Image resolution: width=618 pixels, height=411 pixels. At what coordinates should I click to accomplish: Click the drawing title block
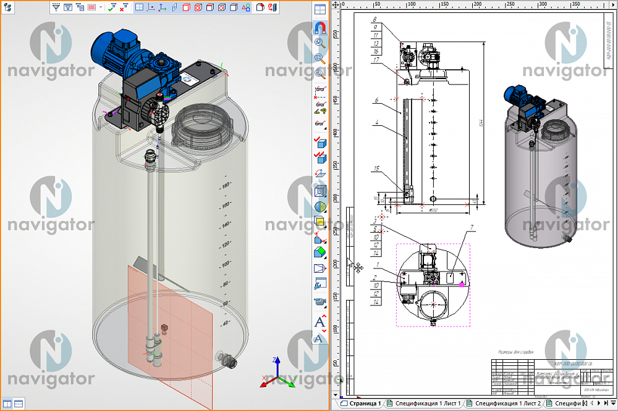[552, 377]
